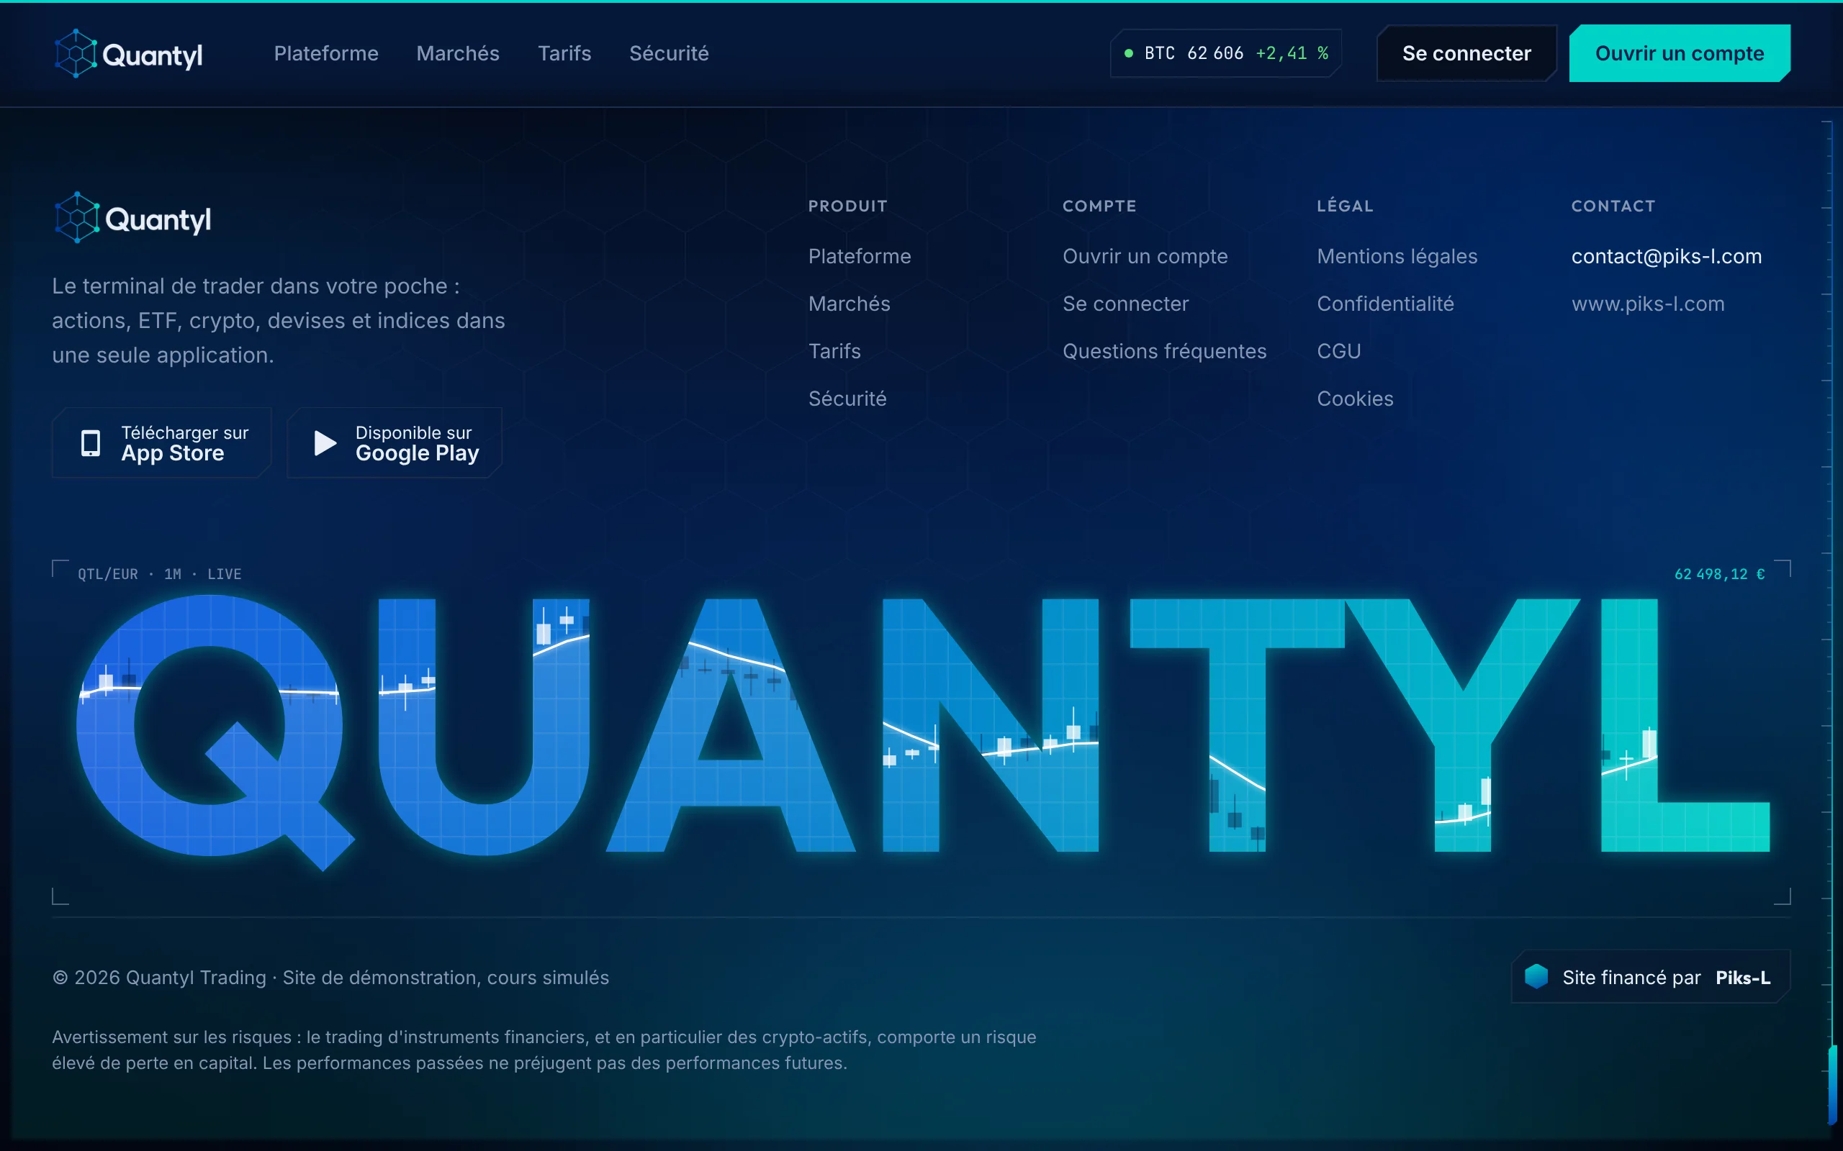Click the PRODUIT column heading
The image size is (1843, 1151).
tap(847, 206)
